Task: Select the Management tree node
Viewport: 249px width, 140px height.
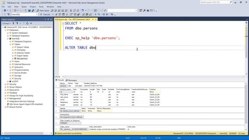Action: 15,98
